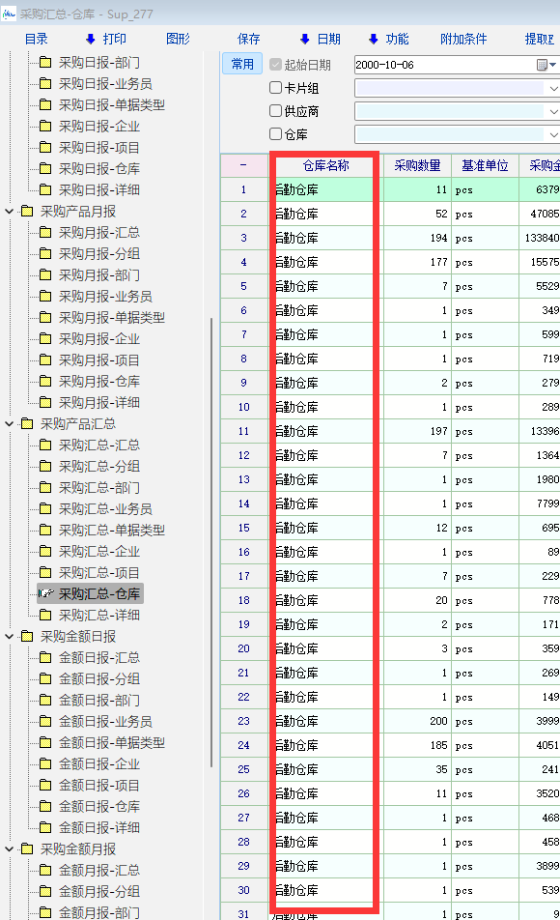Open the 仓库 dropdown list
560x920 pixels.
tap(553, 134)
